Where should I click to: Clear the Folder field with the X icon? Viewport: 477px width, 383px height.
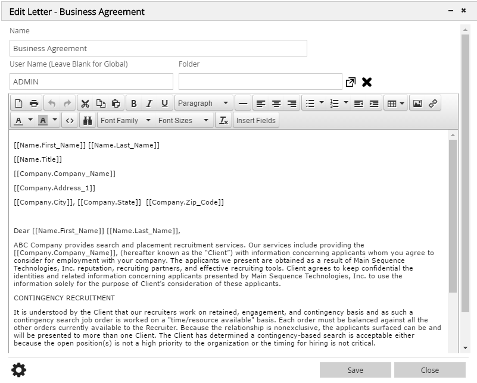pos(367,82)
